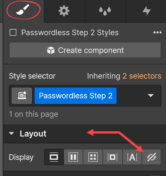This screenshot has width=166, height=176.
Task: Click the selector states device icon button
Action: pos(22,96)
